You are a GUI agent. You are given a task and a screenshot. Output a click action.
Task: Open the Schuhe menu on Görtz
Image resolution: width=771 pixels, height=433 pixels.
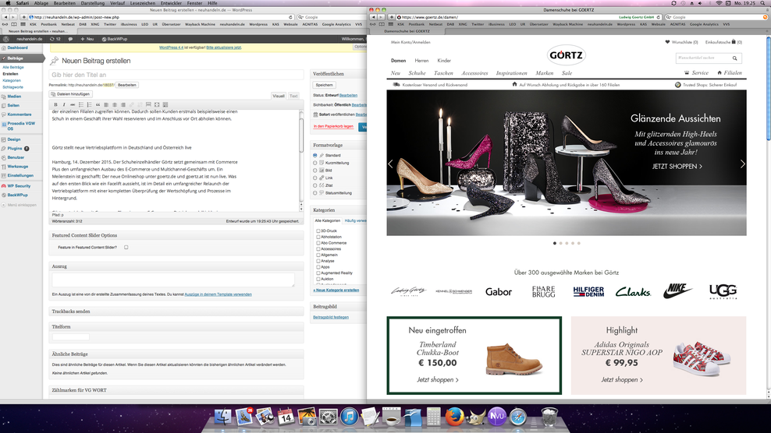click(x=417, y=73)
